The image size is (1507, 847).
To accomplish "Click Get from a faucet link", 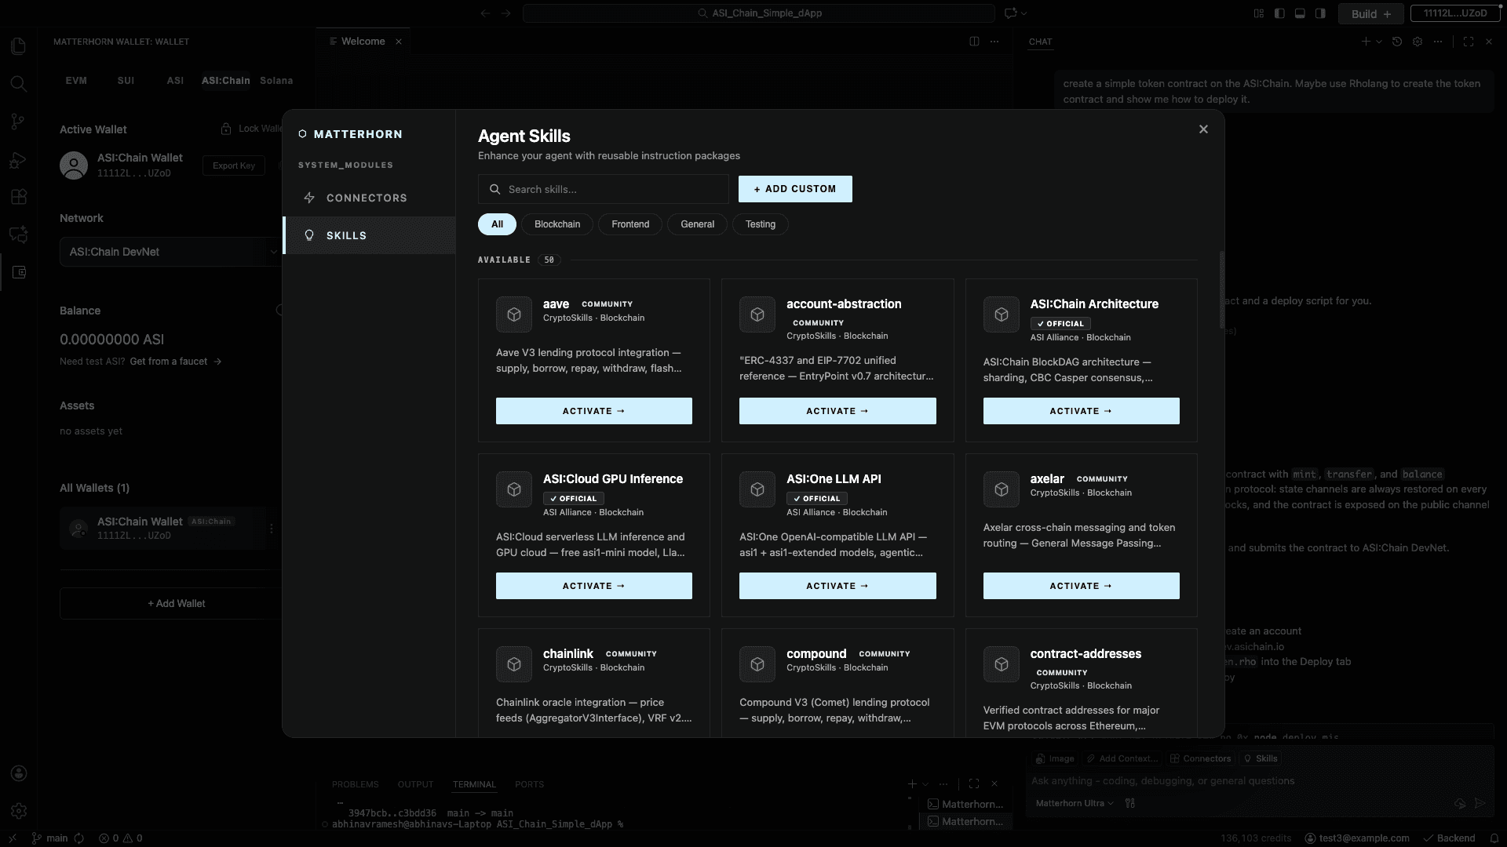I will point(176,362).
